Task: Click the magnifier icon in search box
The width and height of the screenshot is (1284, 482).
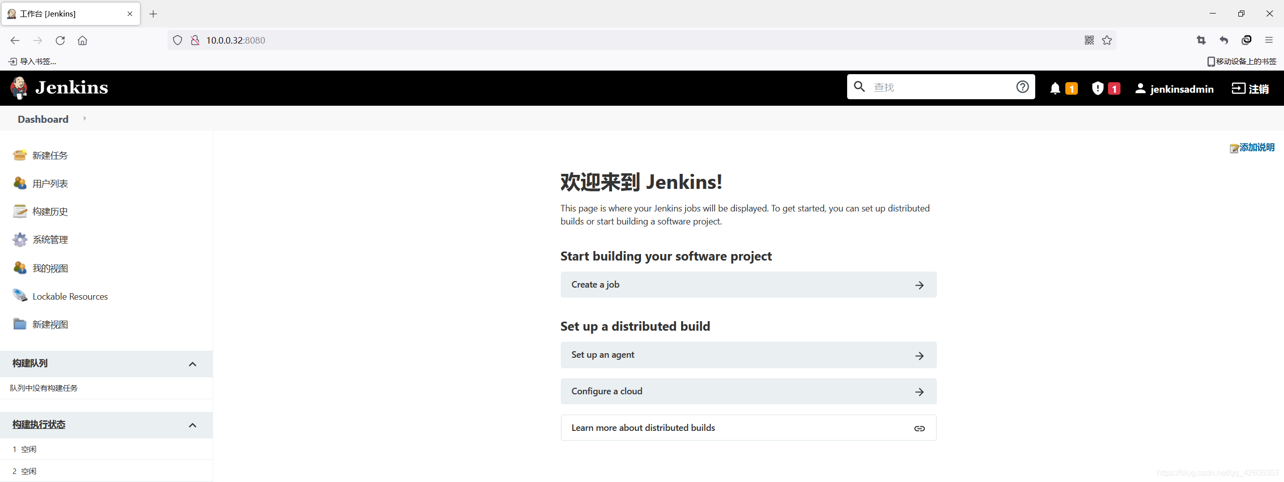Action: click(859, 87)
